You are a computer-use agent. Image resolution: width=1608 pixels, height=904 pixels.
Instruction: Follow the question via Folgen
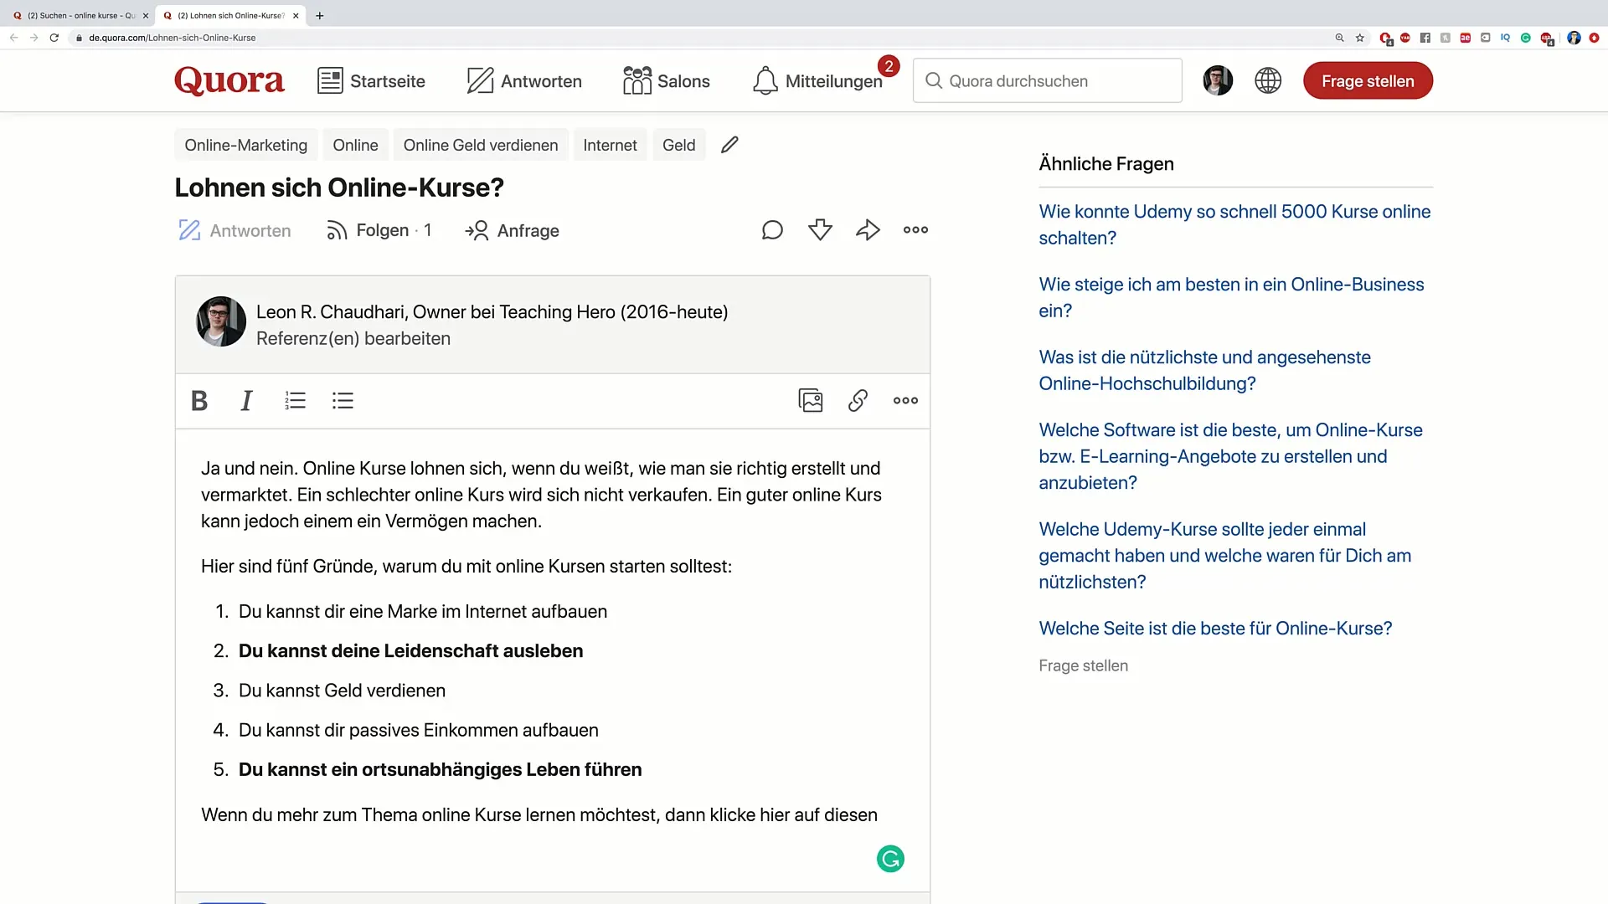pyautogui.click(x=379, y=230)
